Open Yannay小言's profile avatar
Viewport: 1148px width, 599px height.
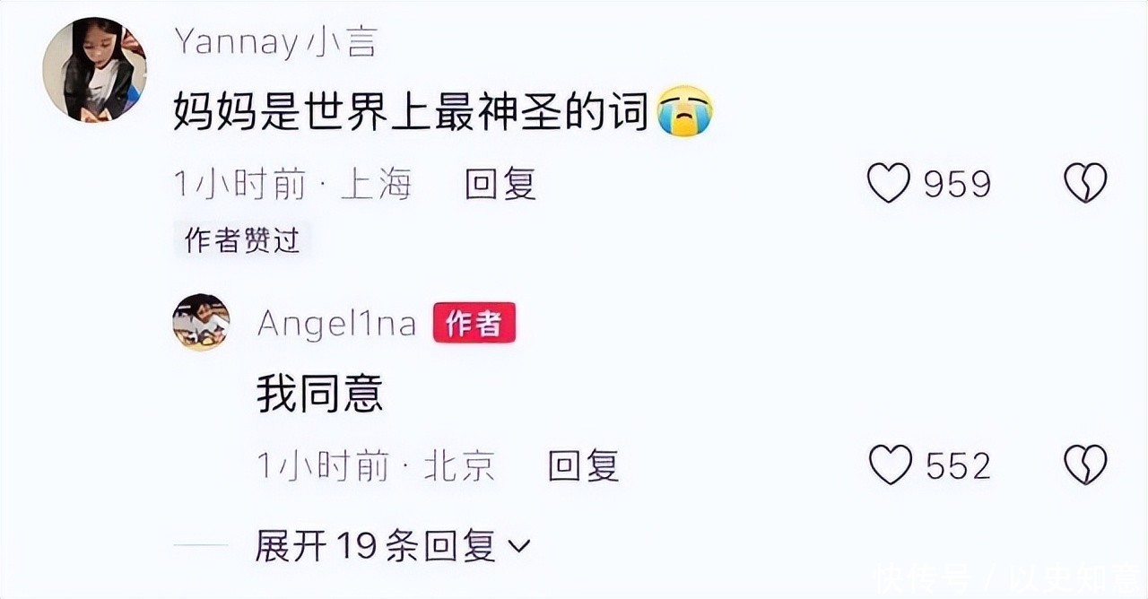point(94,69)
